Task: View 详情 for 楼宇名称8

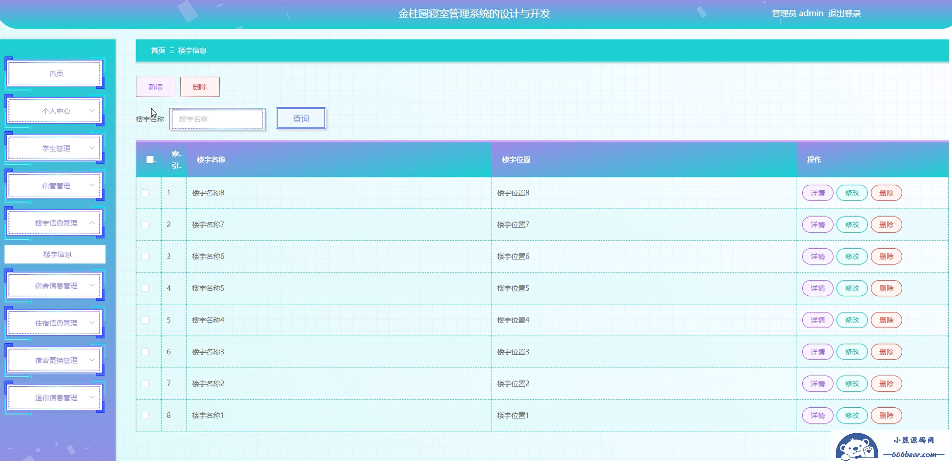Action: 818,193
